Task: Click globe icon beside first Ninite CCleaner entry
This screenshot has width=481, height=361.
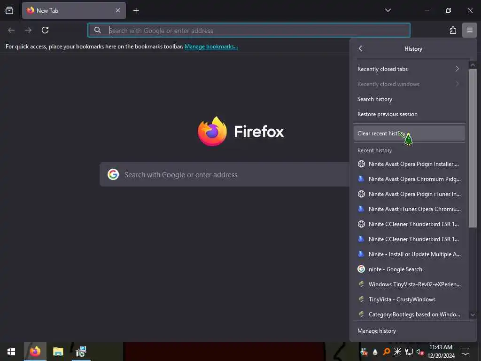Action: (x=361, y=224)
